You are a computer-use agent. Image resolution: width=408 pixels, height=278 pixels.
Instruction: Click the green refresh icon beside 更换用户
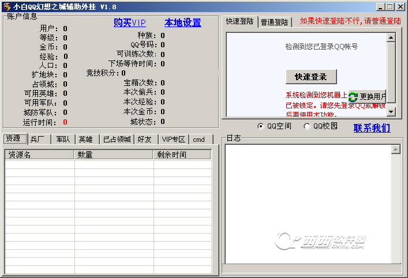click(x=353, y=97)
